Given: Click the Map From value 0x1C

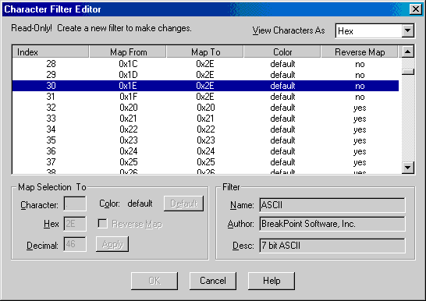Looking at the screenshot, I should (128, 64).
